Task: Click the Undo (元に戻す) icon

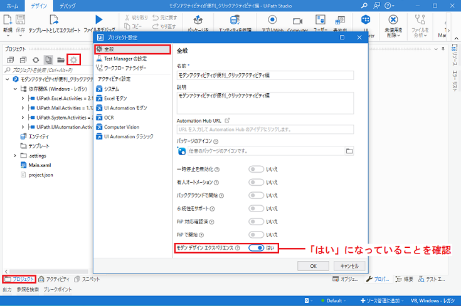Action: point(156,18)
